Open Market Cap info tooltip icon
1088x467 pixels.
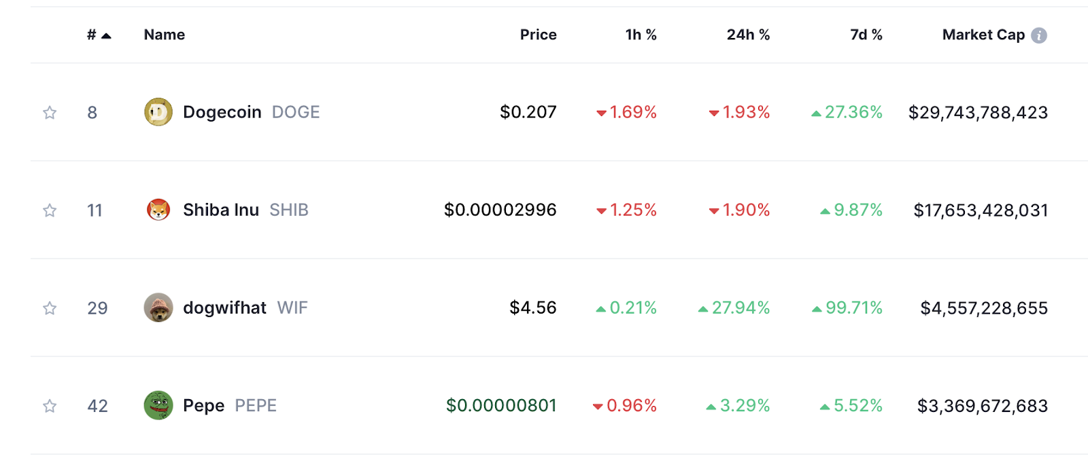1039,35
